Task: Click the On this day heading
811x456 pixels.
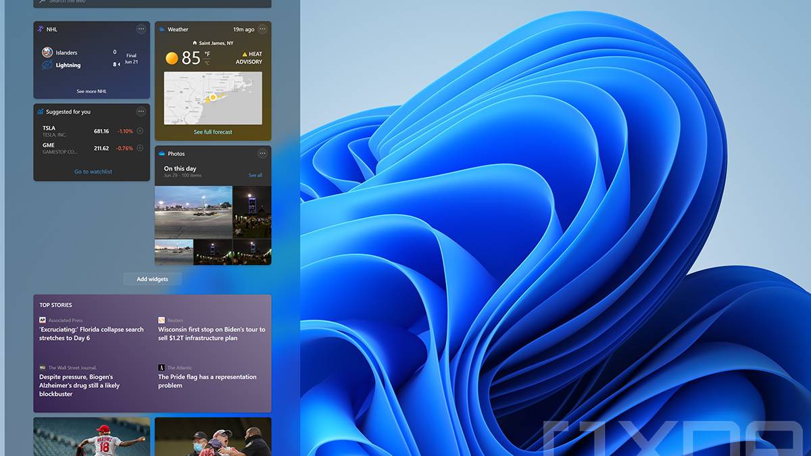Action: click(180, 168)
